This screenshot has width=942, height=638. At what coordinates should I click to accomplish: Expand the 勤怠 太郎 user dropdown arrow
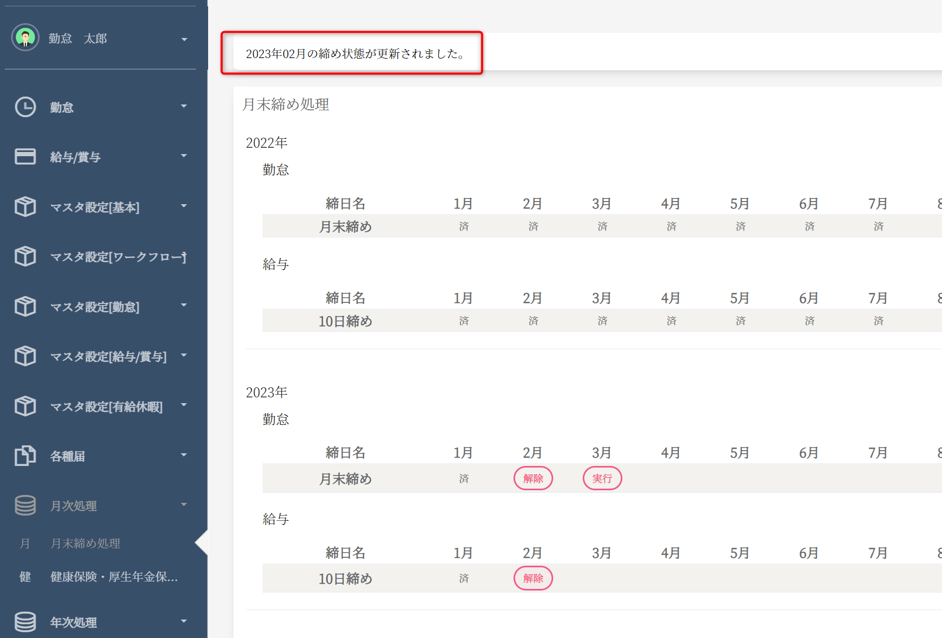point(184,40)
